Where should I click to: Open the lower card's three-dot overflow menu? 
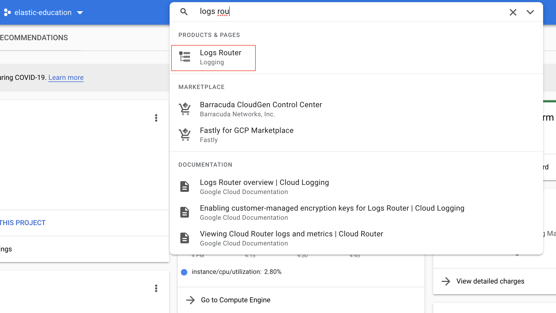coord(156,288)
